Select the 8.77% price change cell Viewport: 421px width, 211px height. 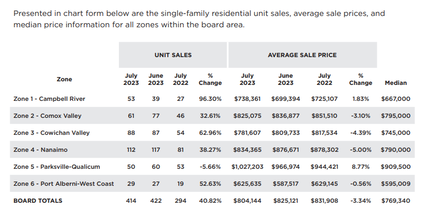[360, 167]
